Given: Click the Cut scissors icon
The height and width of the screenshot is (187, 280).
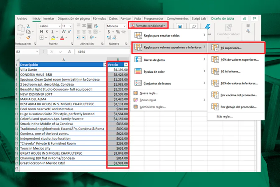Looking at the screenshot, I should tap(28, 26).
